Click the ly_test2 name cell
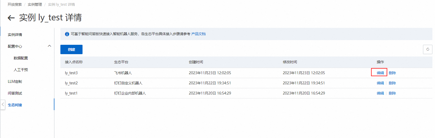The width and height of the screenshot is (435, 138). pyautogui.click(x=71, y=83)
